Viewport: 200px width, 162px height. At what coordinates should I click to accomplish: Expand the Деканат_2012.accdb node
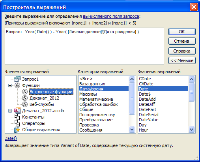(10, 111)
